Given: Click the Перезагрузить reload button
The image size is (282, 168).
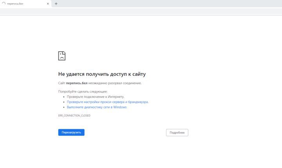Looking at the screenshot, I should point(71,132).
